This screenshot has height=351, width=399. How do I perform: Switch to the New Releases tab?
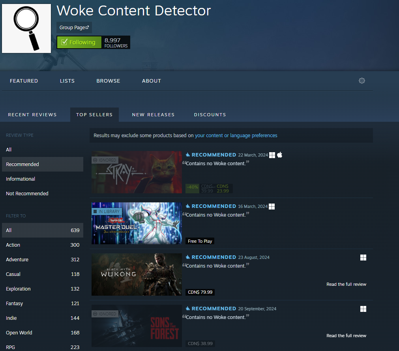click(x=153, y=115)
